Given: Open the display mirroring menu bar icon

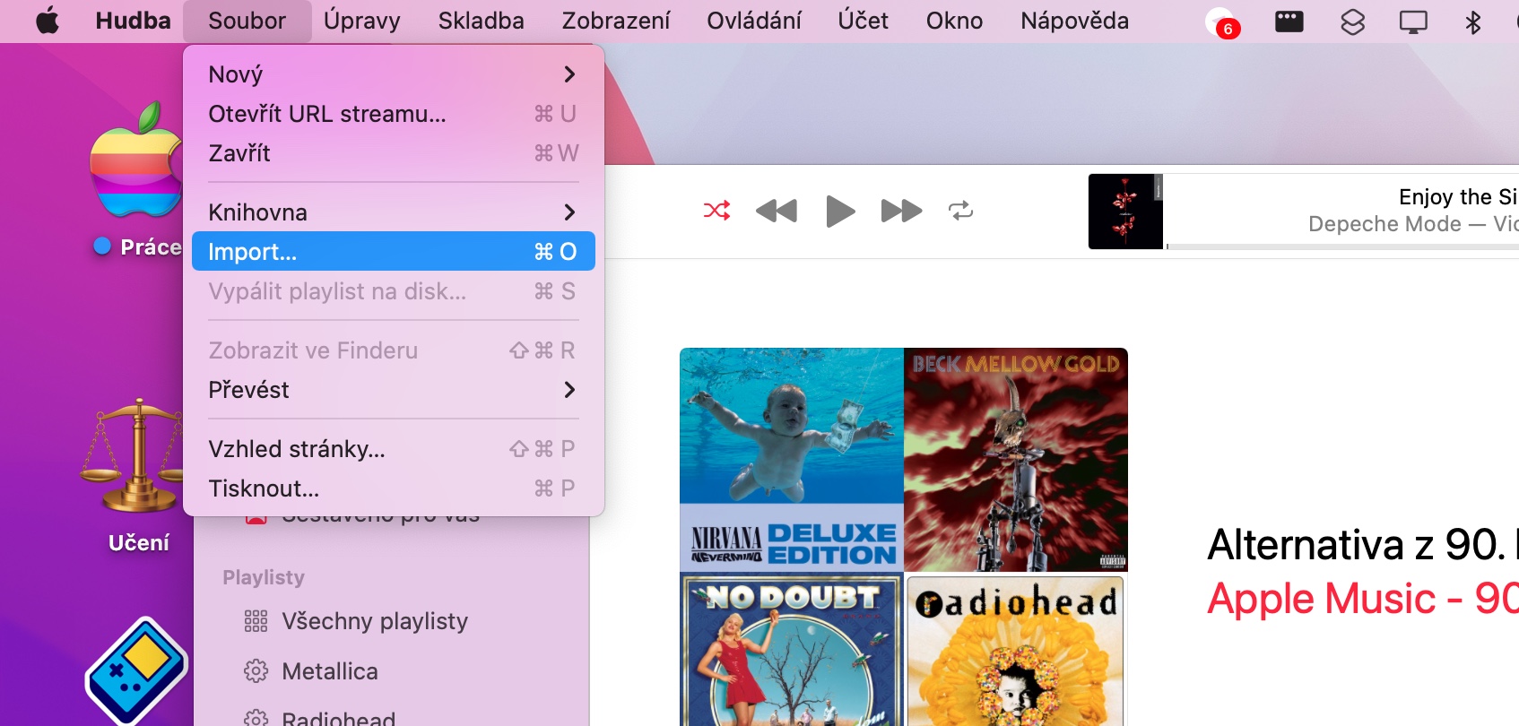Looking at the screenshot, I should click(1413, 22).
